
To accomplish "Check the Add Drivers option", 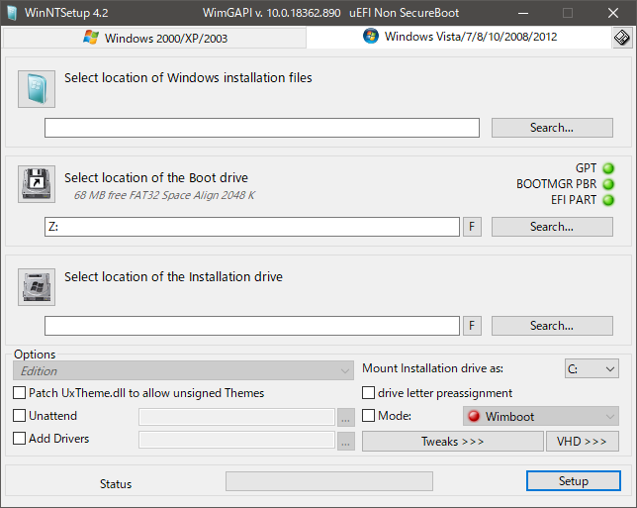I will [x=19, y=439].
